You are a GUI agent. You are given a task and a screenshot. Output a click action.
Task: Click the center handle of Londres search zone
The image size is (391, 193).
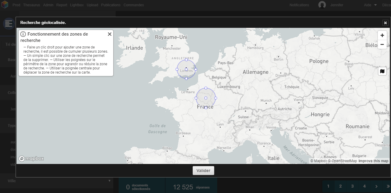pyautogui.click(x=186, y=69)
